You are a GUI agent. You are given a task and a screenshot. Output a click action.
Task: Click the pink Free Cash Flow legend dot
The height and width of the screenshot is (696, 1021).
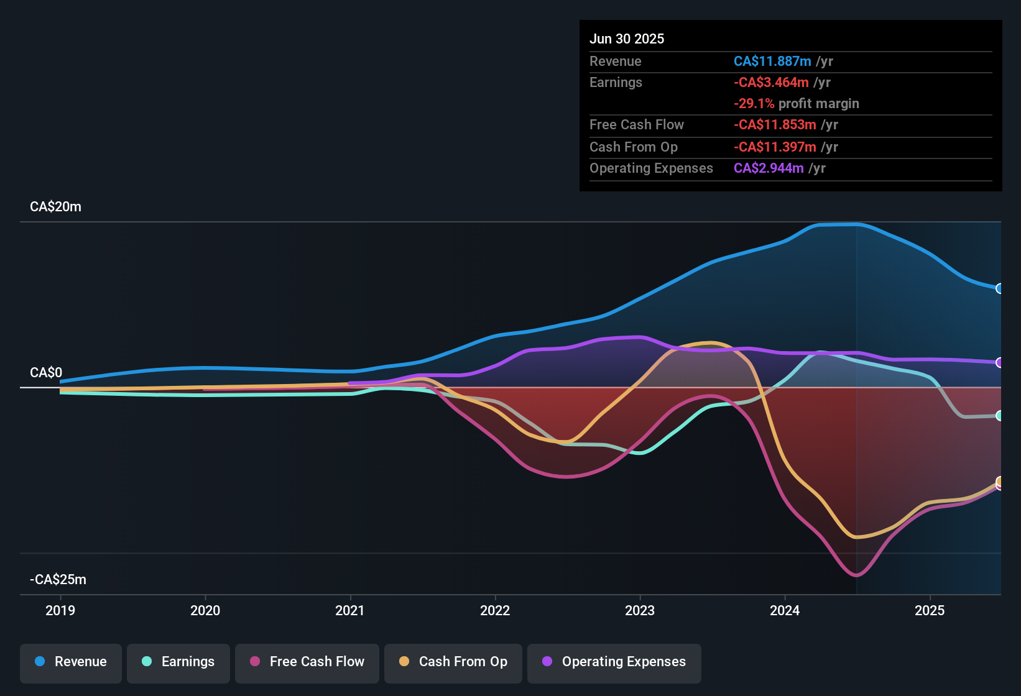pyautogui.click(x=253, y=662)
